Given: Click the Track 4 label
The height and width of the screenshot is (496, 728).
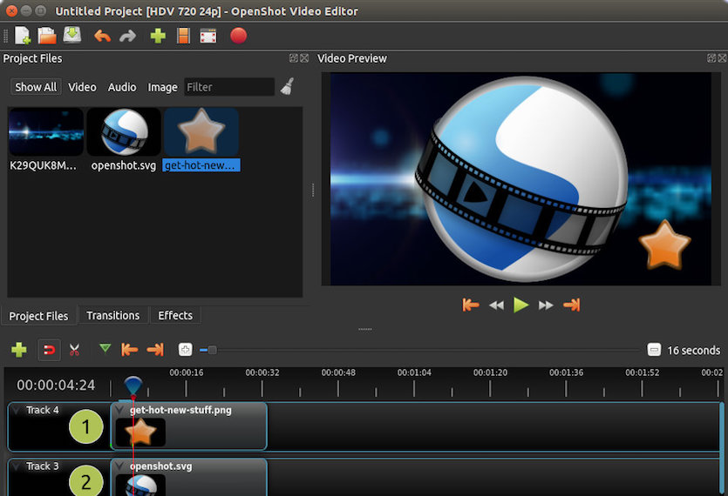Looking at the screenshot, I should point(42,410).
